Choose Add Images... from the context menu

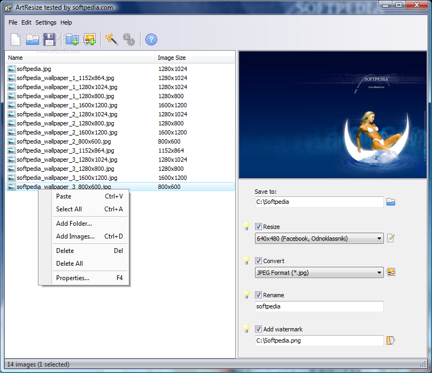click(x=90, y=236)
